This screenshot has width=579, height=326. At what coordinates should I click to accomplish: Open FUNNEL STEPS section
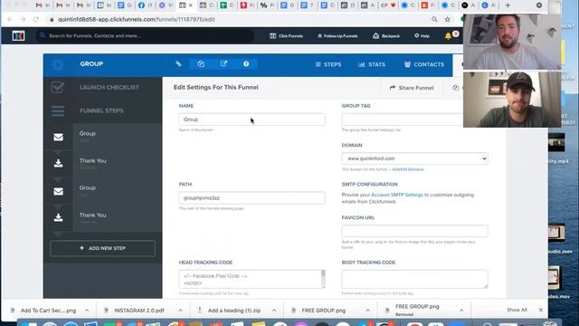coord(101,110)
